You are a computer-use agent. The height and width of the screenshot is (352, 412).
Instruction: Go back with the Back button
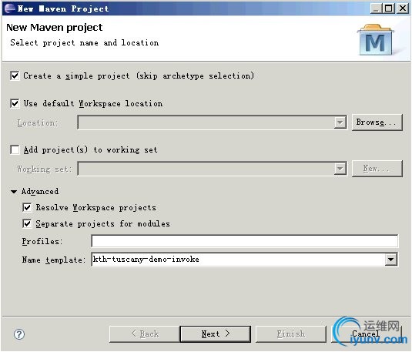point(145,334)
